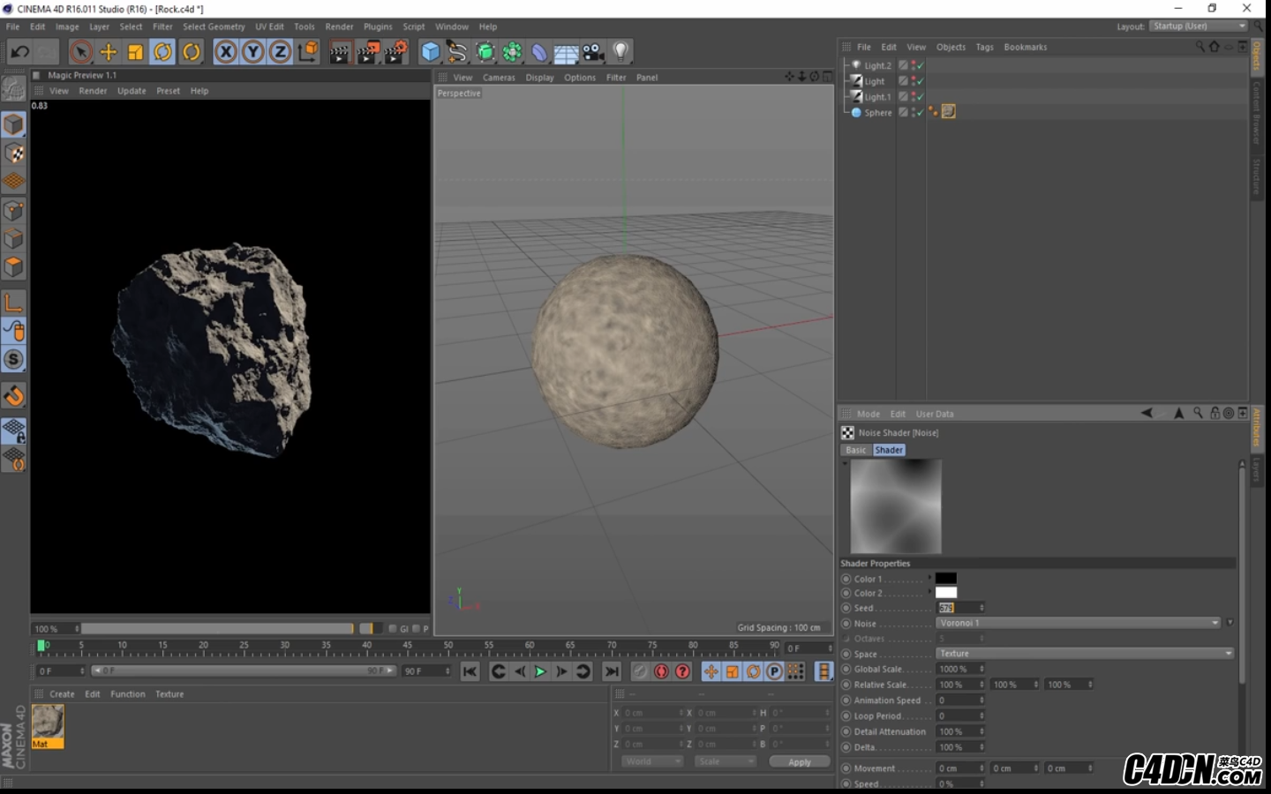Open Preset menu in Magic Preview
Viewport: 1271px width, 794px height.
point(168,91)
